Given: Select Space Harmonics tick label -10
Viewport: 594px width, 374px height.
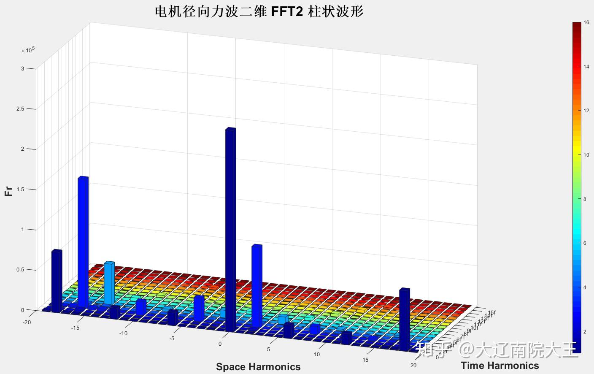Looking at the screenshot, I should [x=124, y=333].
